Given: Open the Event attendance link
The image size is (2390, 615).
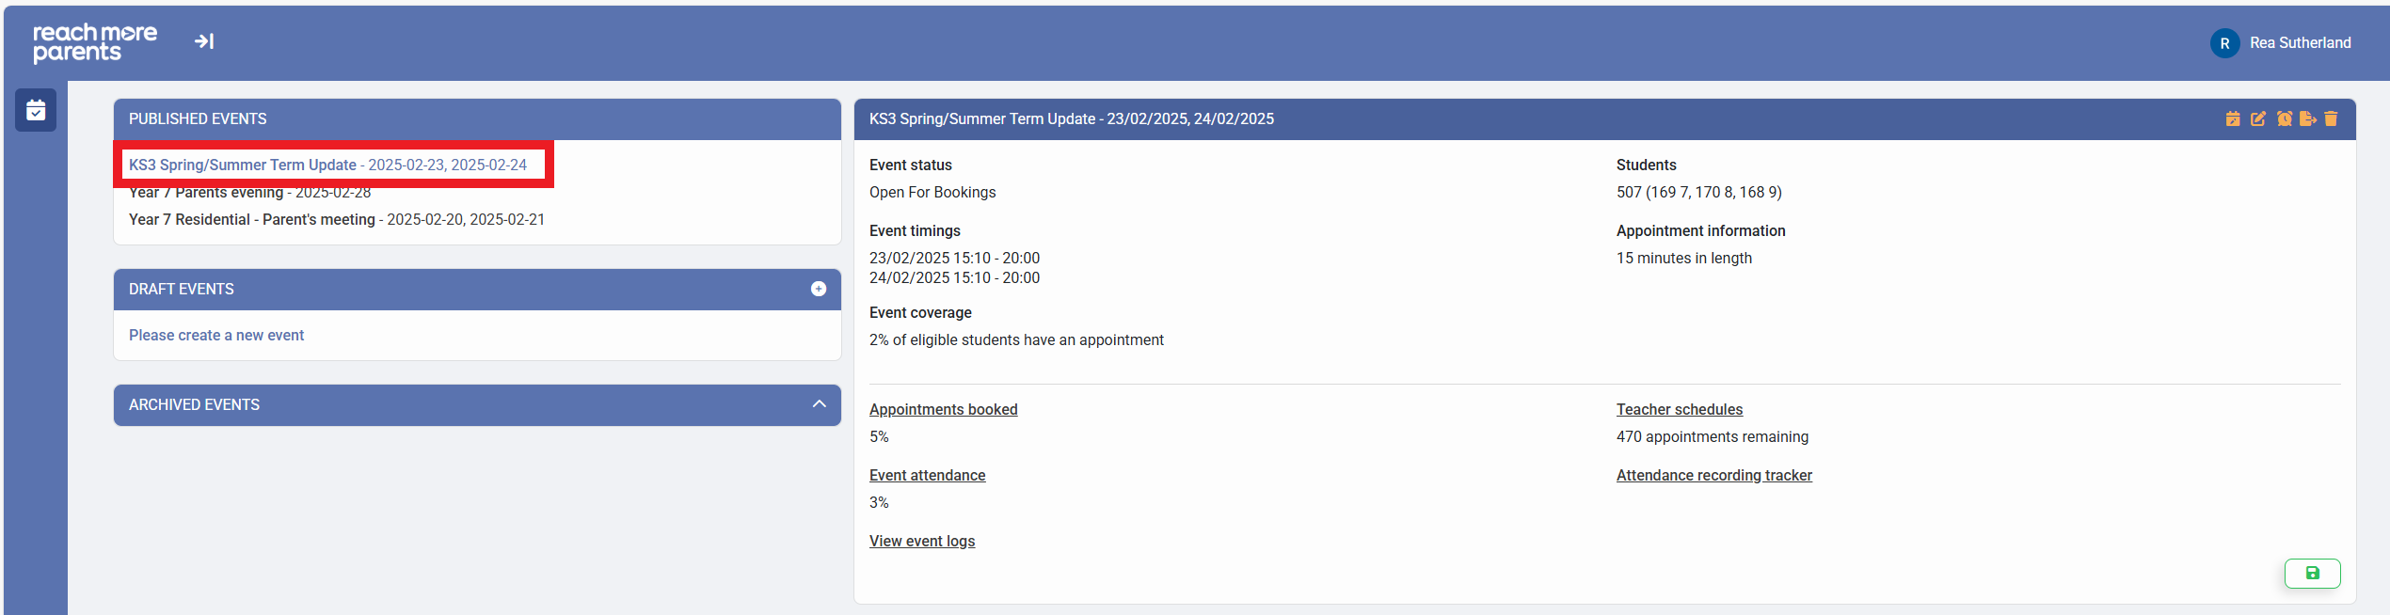Looking at the screenshot, I should pyautogui.click(x=927, y=475).
